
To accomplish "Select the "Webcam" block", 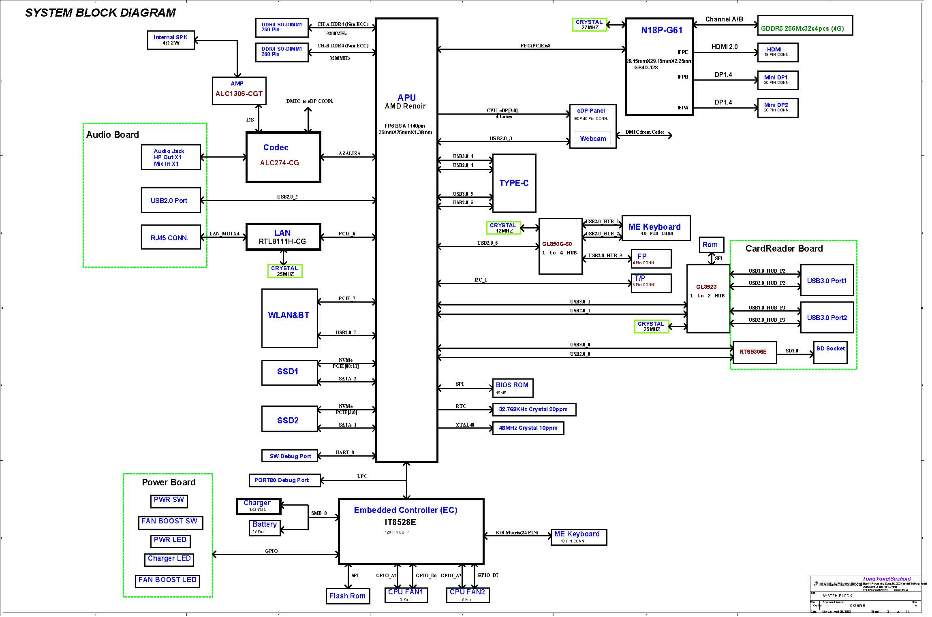I will click(593, 139).
